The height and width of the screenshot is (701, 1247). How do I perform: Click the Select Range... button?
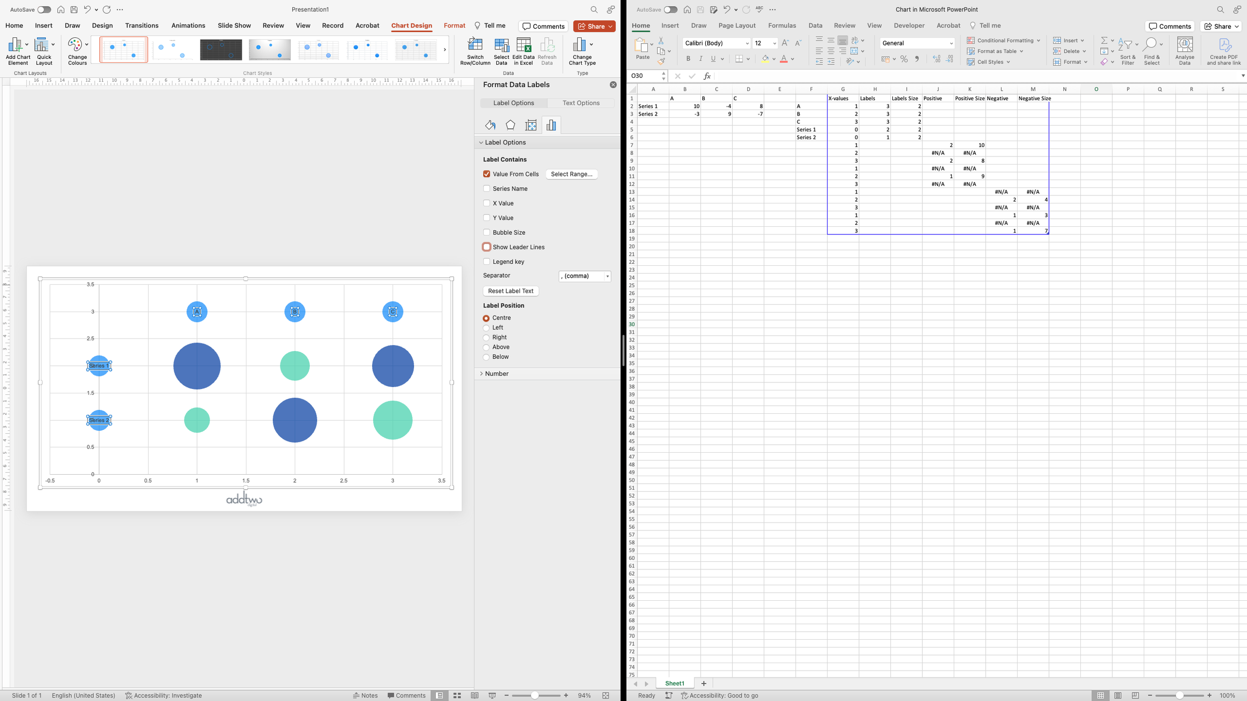[571, 174]
